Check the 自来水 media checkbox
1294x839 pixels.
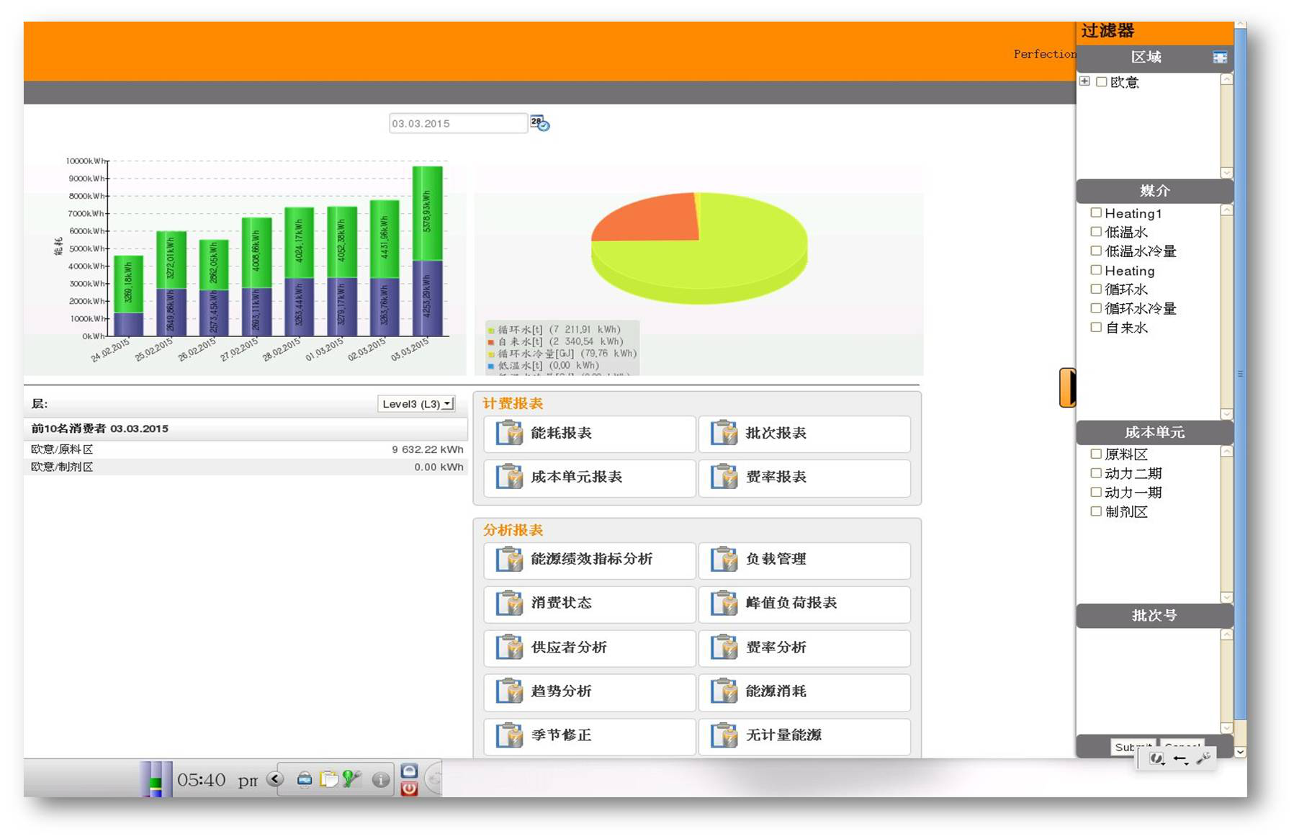1096,327
